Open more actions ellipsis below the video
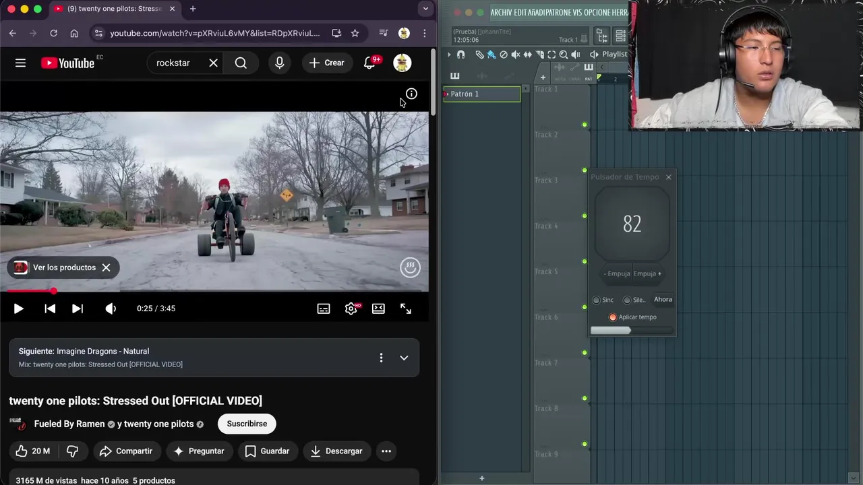 tap(386, 451)
